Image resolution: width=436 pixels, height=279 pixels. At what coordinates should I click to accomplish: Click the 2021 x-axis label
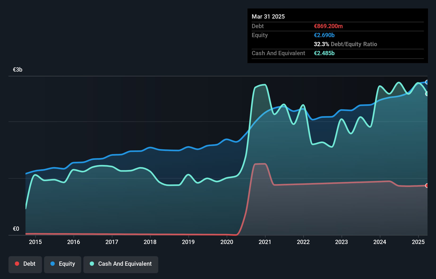tap(265, 242)
